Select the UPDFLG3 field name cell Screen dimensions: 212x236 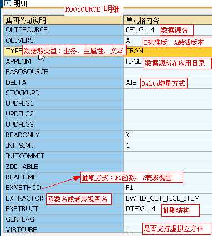pyautogui.click(x=63, y=125)
